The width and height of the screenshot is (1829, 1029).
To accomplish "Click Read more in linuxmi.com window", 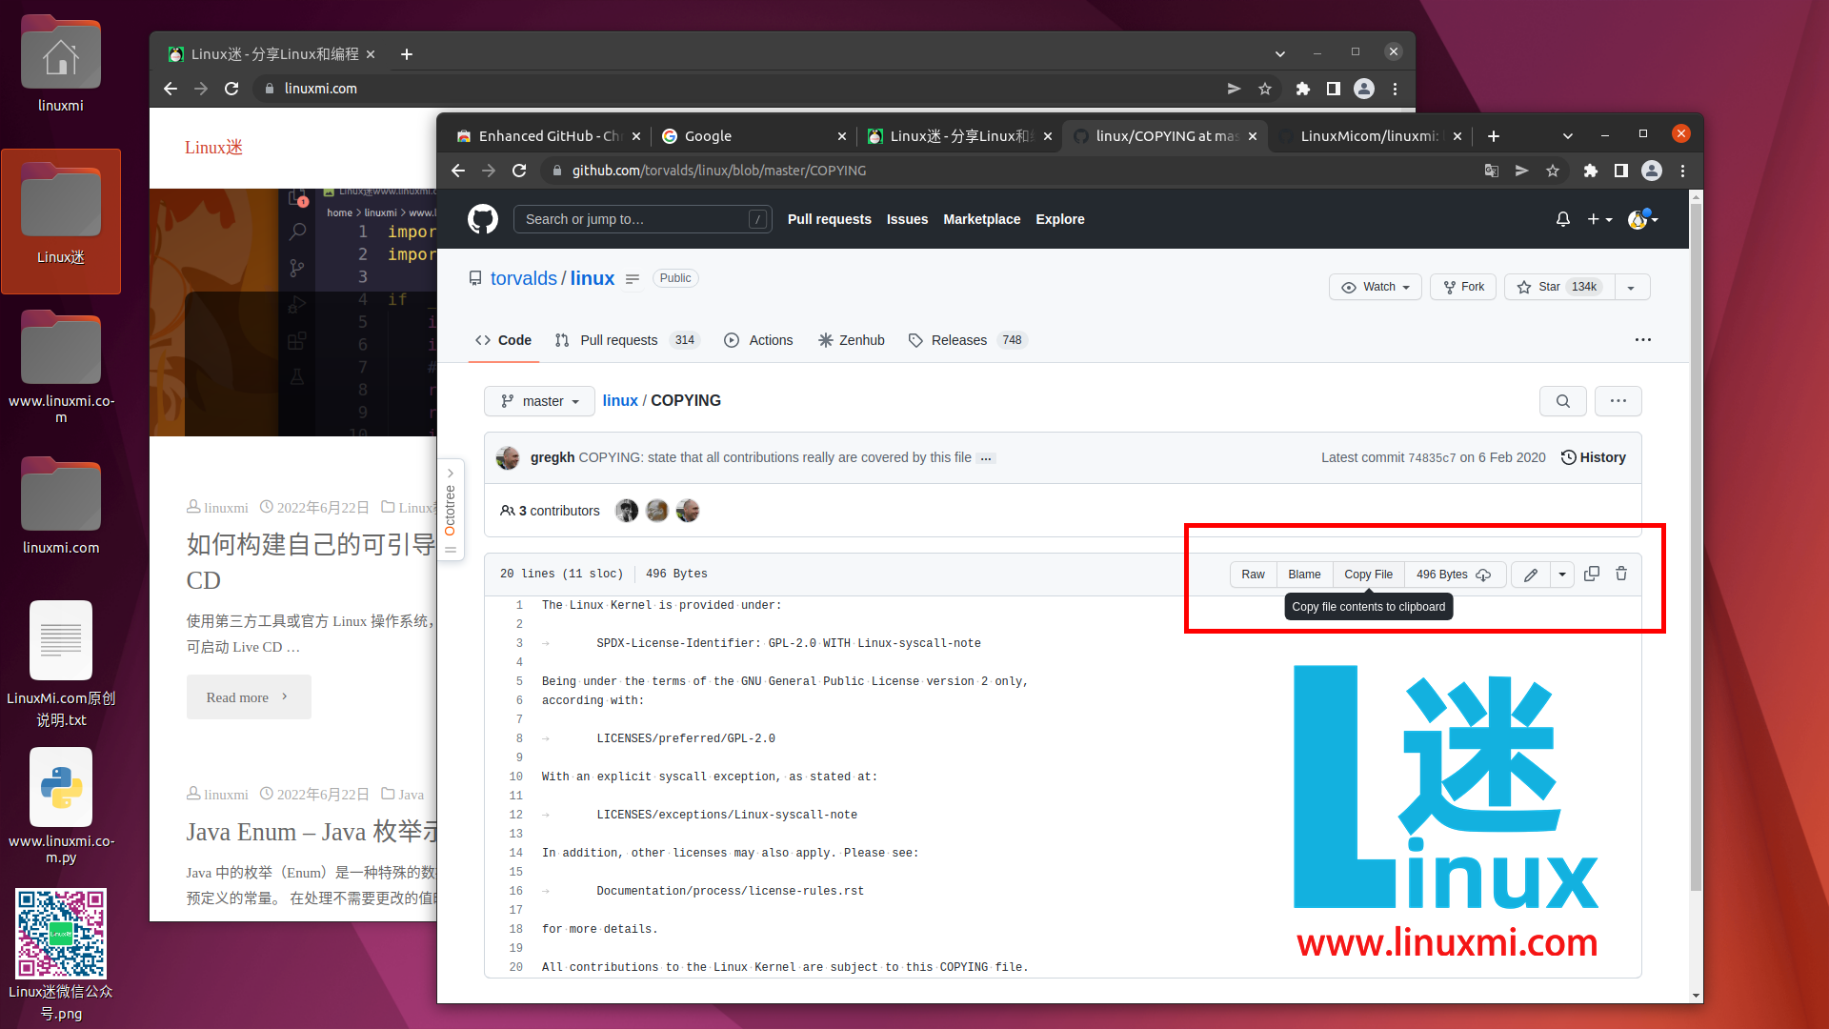I will tap(249, 697).
